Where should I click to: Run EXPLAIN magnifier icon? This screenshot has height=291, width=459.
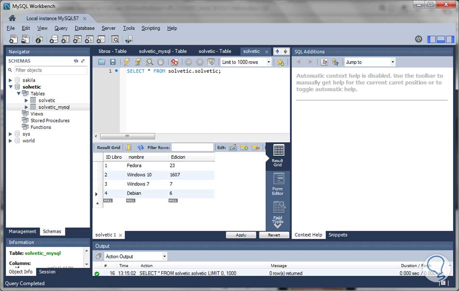pyautogui.click(x=150, y=62)
